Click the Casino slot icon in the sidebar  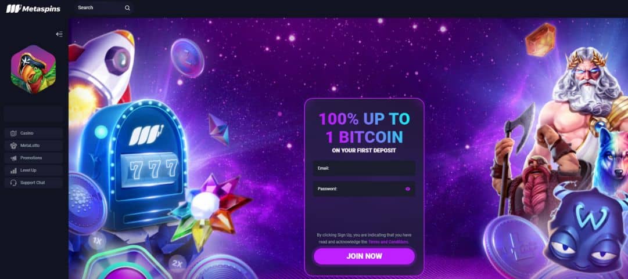tap(13, 133)
